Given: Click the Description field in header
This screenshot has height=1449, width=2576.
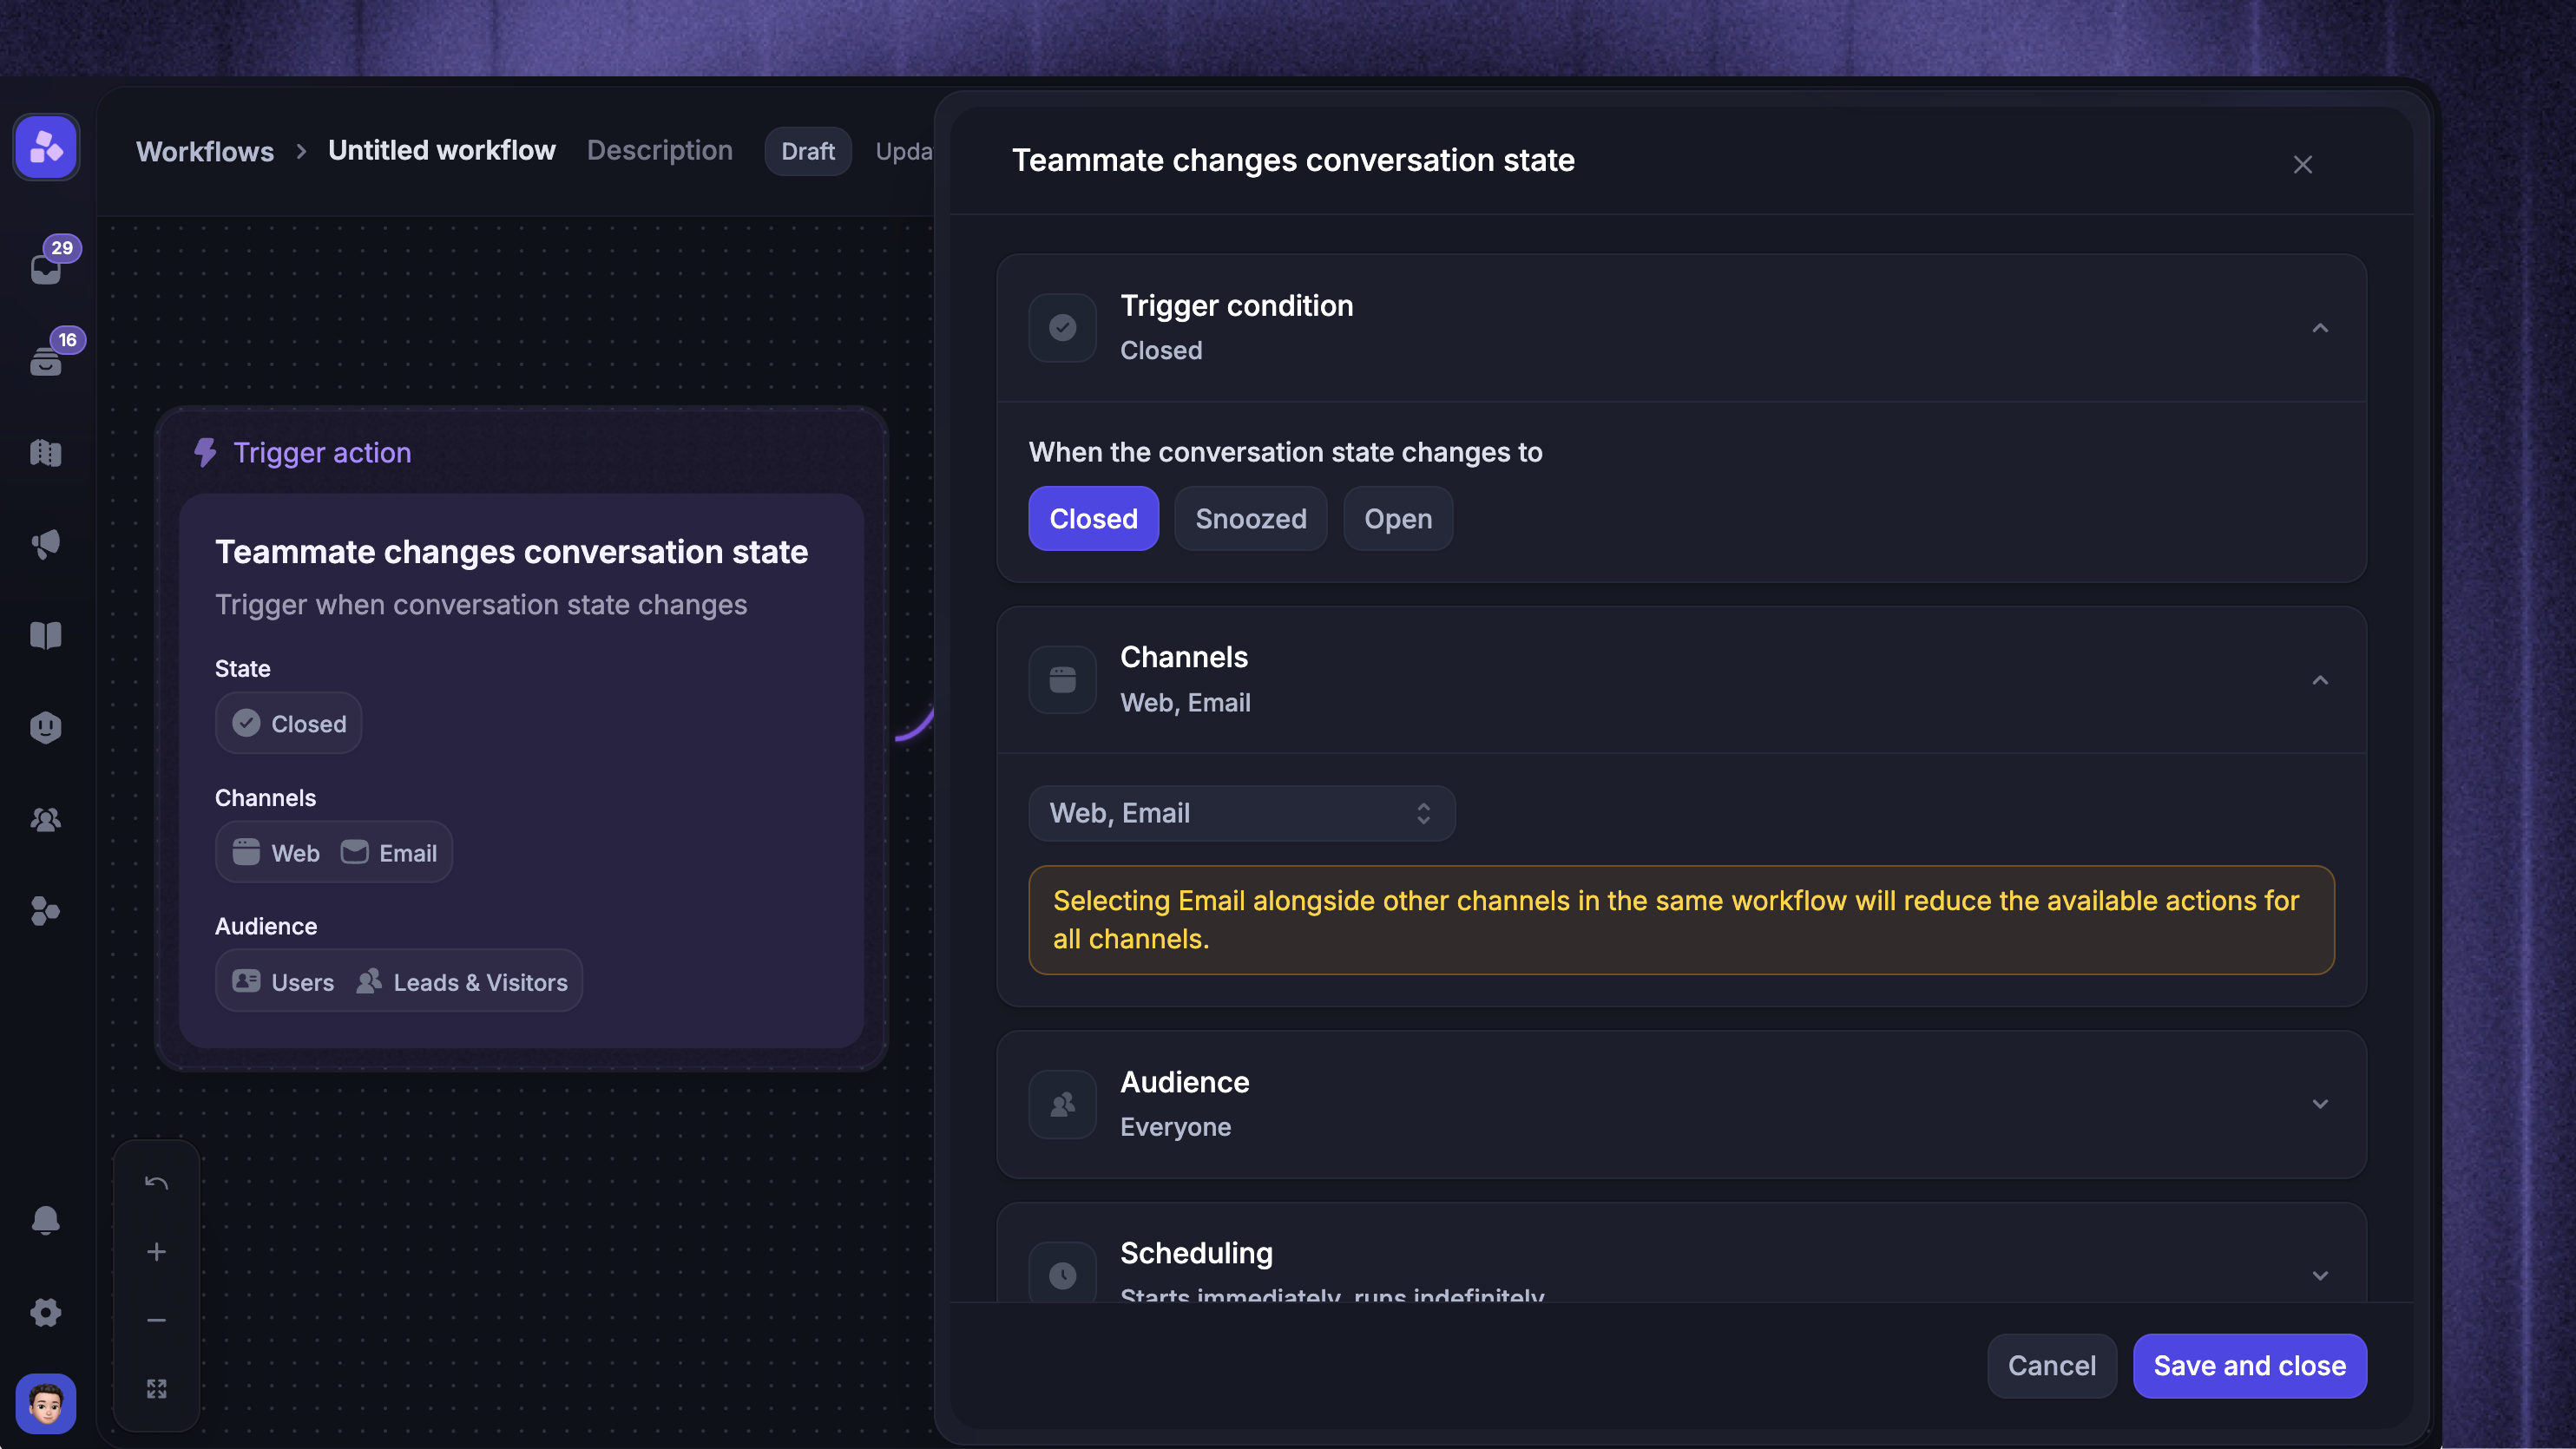Looking at the screenshot, I should click(659, 150).
